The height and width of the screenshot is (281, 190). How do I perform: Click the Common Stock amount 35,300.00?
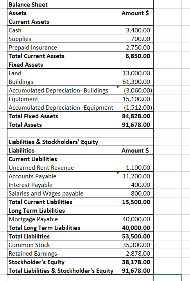pos(135,245)
